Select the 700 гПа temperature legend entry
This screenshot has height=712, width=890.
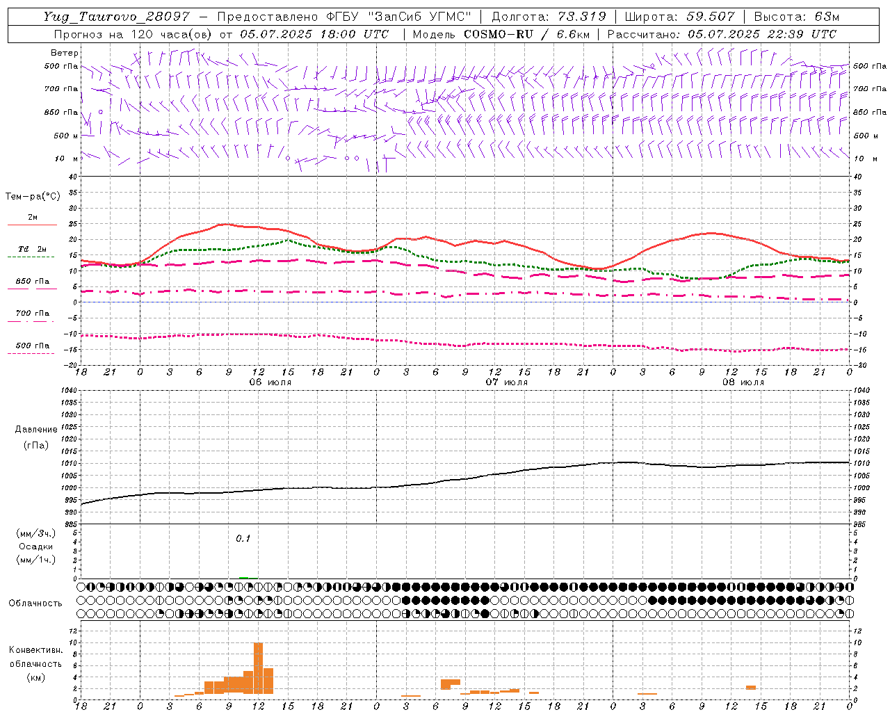pyautogui.click(x=33, y=313)
